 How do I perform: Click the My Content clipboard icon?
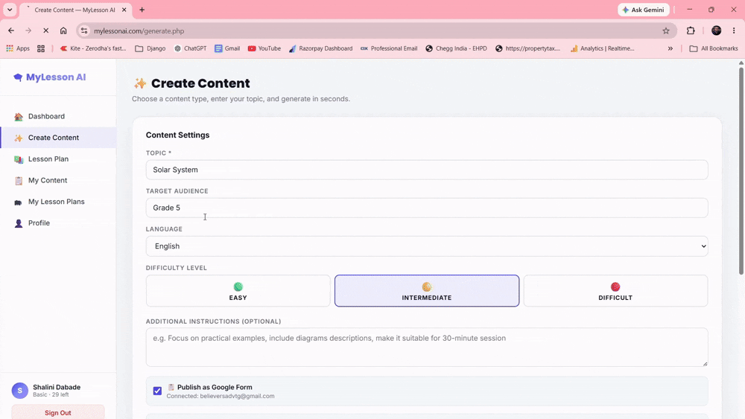(19, 181)
